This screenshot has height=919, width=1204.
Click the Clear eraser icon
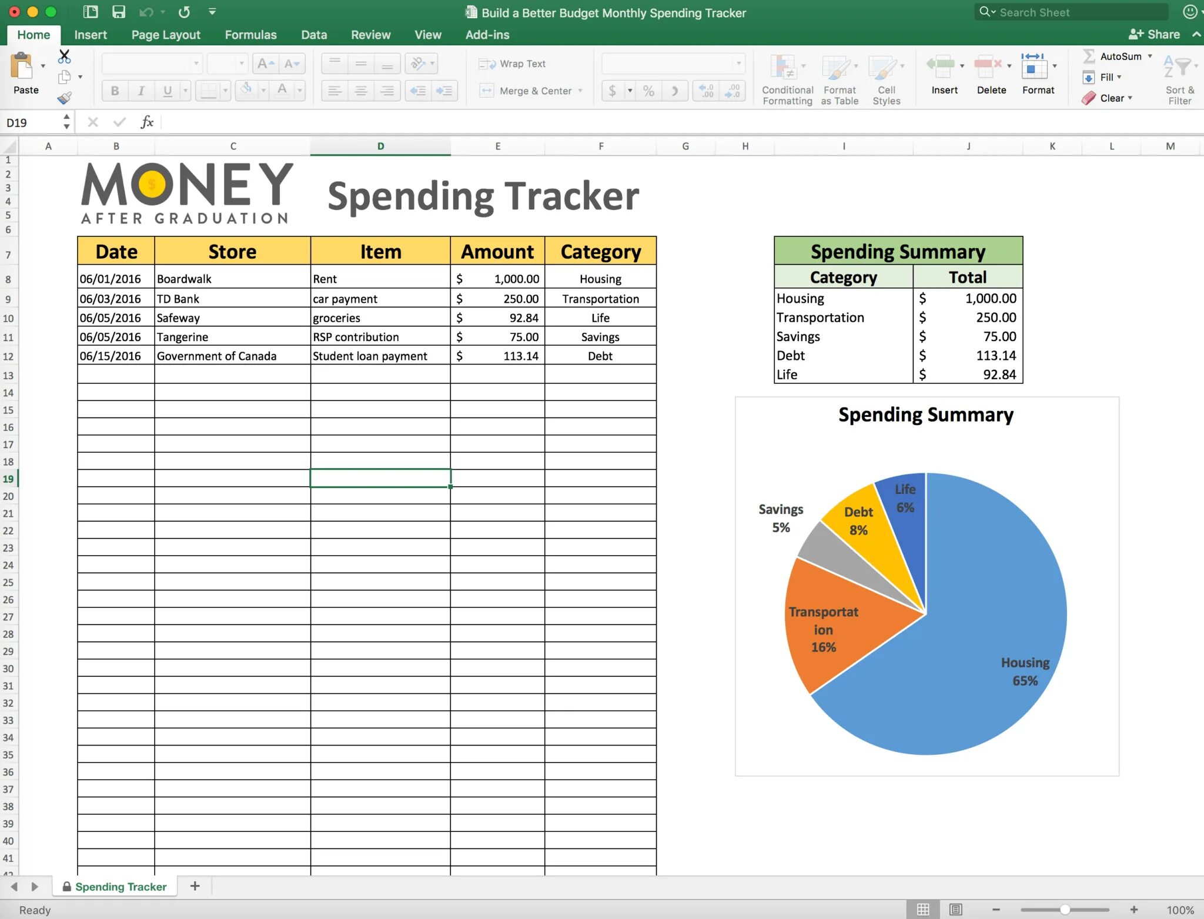click(x=1089, y=98)
